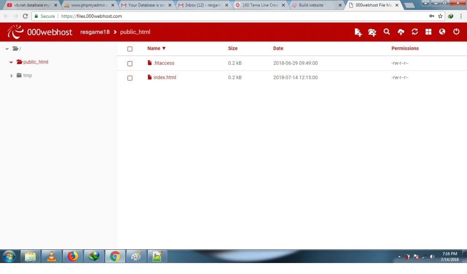Bookmark page with star icon
Screen dimensions: 467x274
(440, 16)
